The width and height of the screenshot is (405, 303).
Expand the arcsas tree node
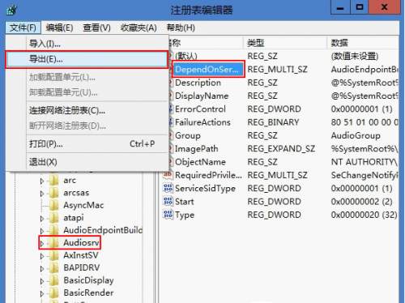click(x=42, y=194)
